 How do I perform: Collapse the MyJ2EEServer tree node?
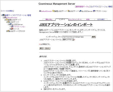8,24
